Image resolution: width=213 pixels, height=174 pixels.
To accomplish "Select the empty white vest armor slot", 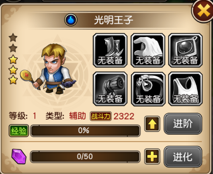I will coord(186,89).
